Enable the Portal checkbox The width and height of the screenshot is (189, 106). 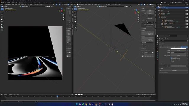tap(171, 62)
